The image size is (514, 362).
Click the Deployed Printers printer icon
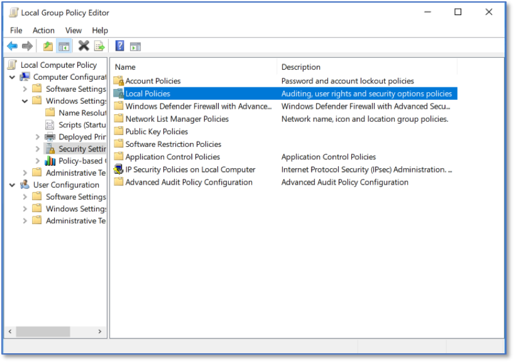[x=50, y=137]
